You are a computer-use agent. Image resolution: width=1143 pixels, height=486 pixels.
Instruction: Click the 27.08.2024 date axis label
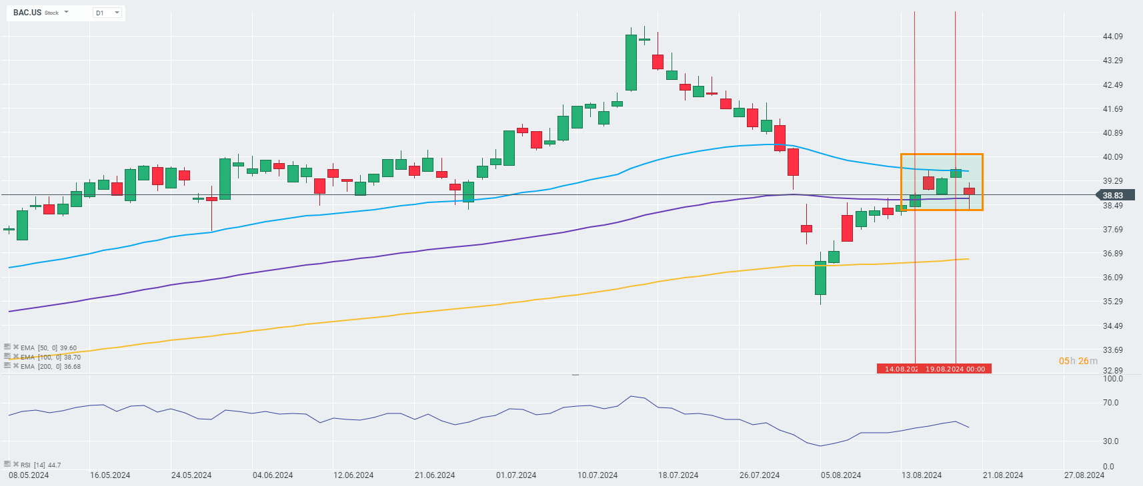click(x=1084, y=475)
